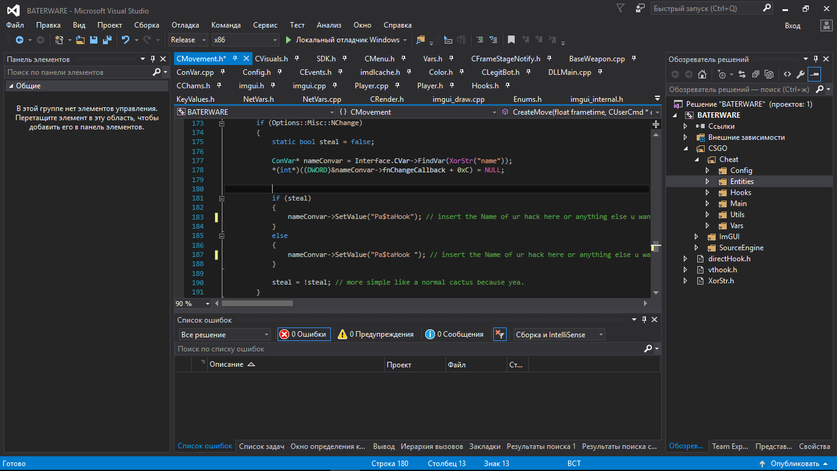Image resolution: width=837 pixels, height=471 pixels.
Task: Open the x86 platform dropdown
Action: tap(245, 40)
